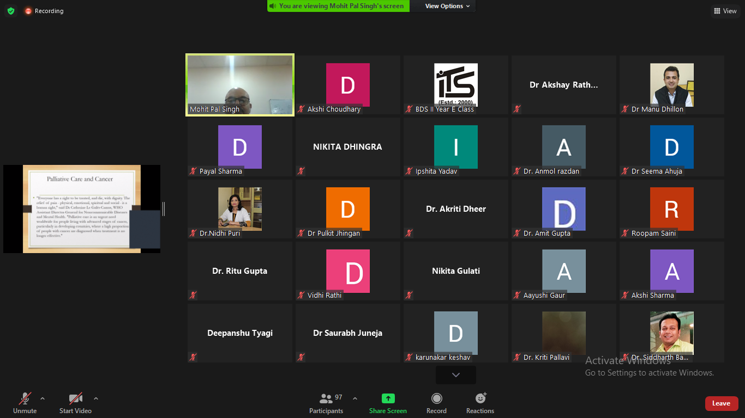Leave the meeting
Viewport: 745px width, 418px height.
point(721,403)
